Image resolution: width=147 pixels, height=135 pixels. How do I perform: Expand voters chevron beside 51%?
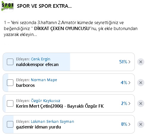click(129, 62)
